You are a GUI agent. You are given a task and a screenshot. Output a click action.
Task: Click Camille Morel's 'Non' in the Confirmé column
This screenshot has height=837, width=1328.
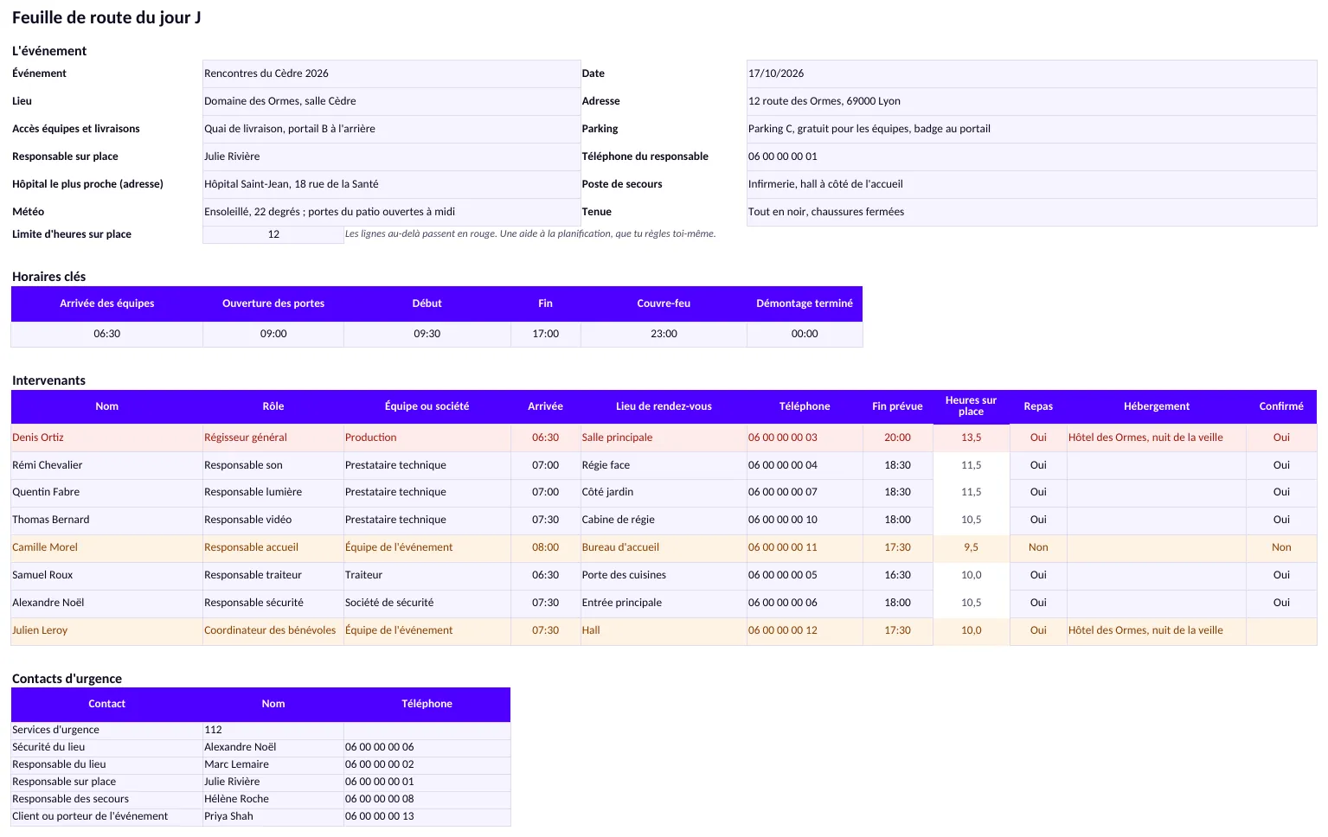click(x=1281, y=547)
